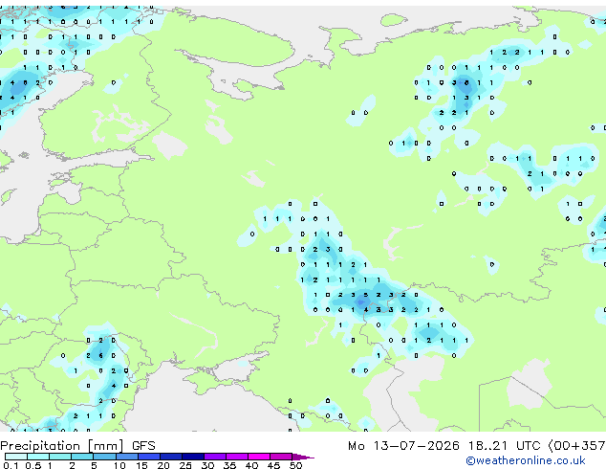
Task: Click the '0.5' legend scale label
Action: point(32,465)
